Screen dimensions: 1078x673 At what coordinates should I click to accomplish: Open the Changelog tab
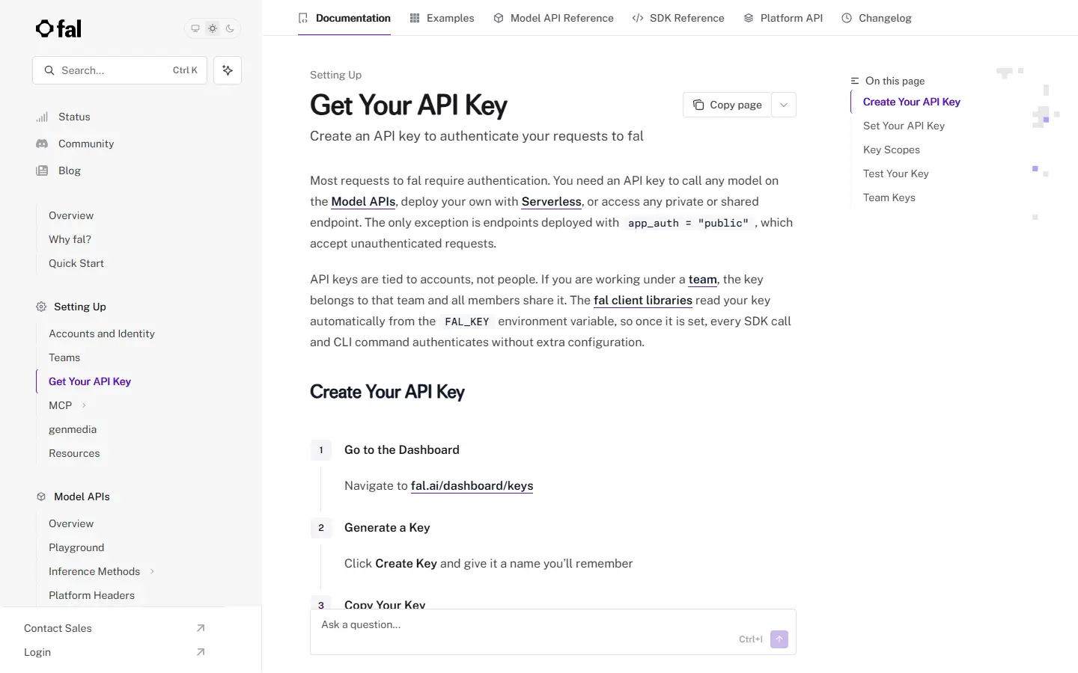tap(877, 18)
